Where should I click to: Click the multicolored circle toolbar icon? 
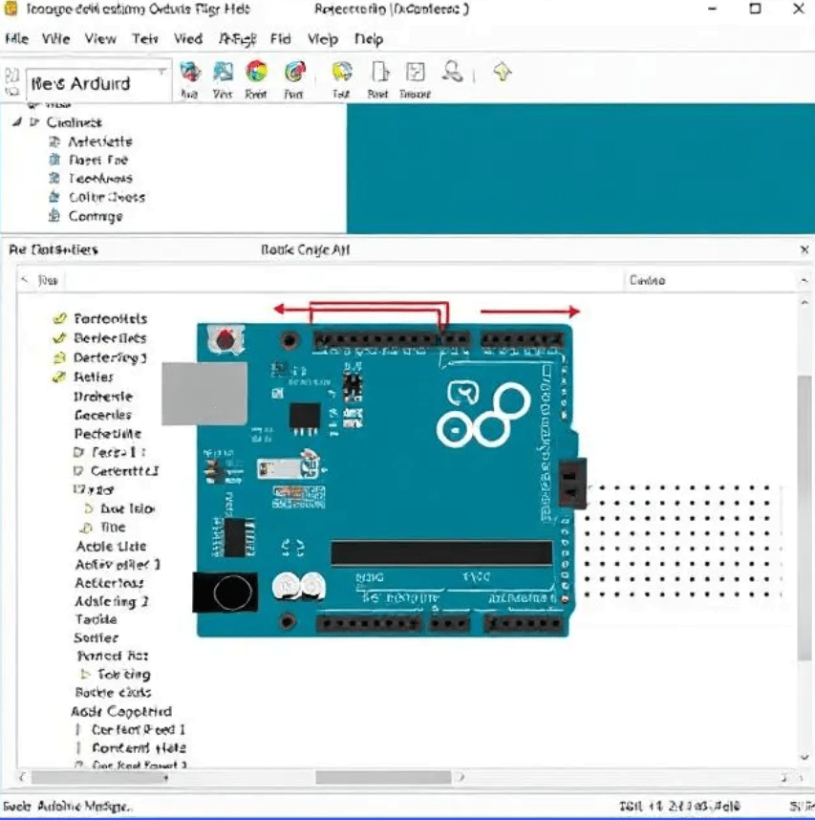click(255, 72)
